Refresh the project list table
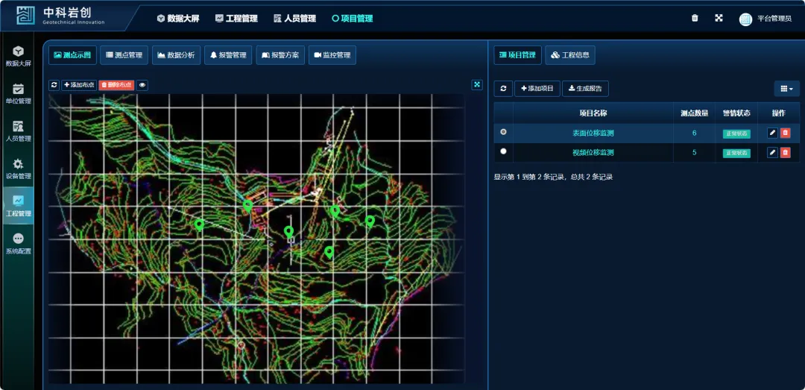Viewport: 805px width, 390px height. pos(503,89)
